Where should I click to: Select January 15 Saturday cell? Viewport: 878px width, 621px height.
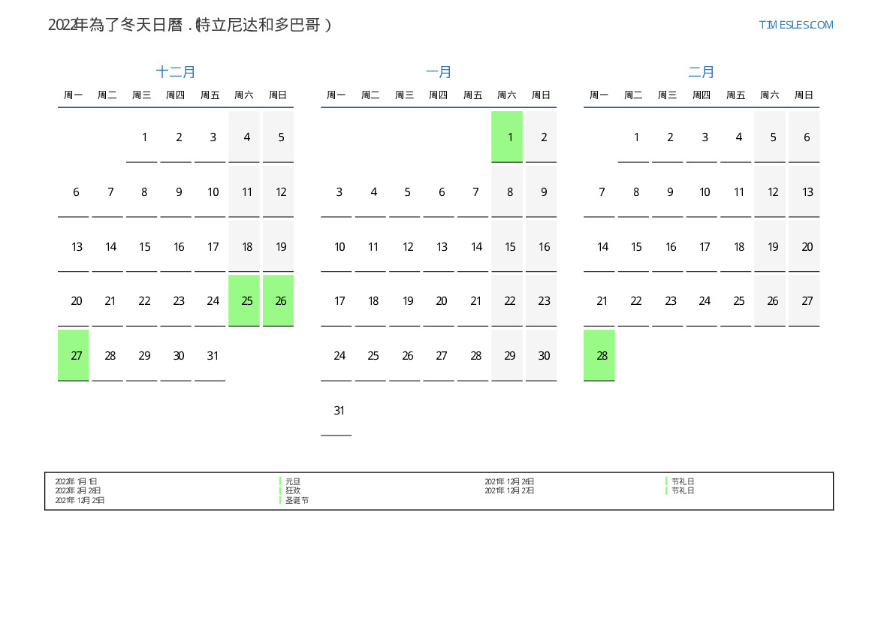click(x=507, y=246)
